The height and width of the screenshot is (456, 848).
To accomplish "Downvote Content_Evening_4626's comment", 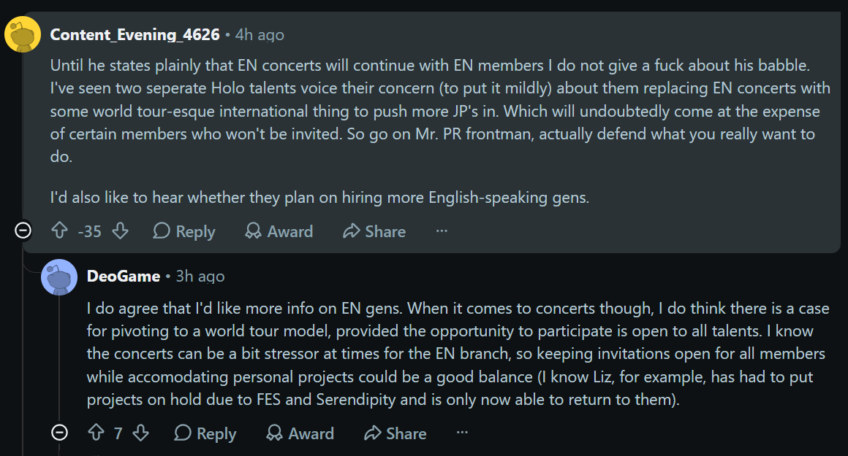I will point(120,231).
